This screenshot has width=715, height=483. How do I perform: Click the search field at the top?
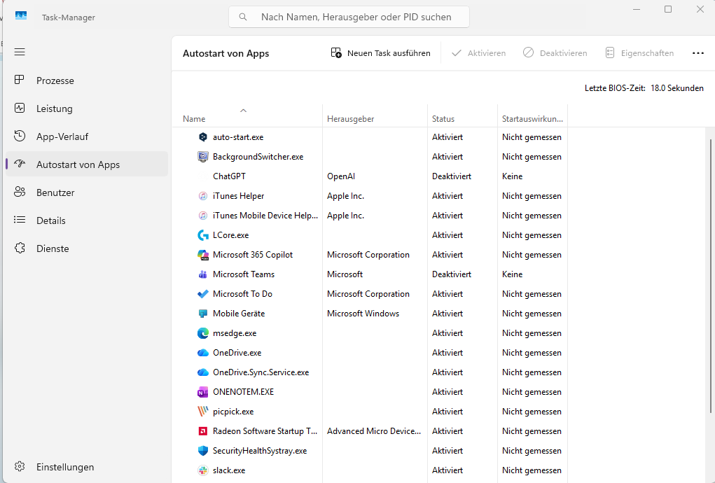point(348,16)
